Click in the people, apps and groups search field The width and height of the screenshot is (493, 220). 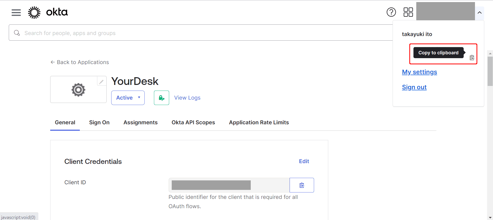click(x=201, y=33)
